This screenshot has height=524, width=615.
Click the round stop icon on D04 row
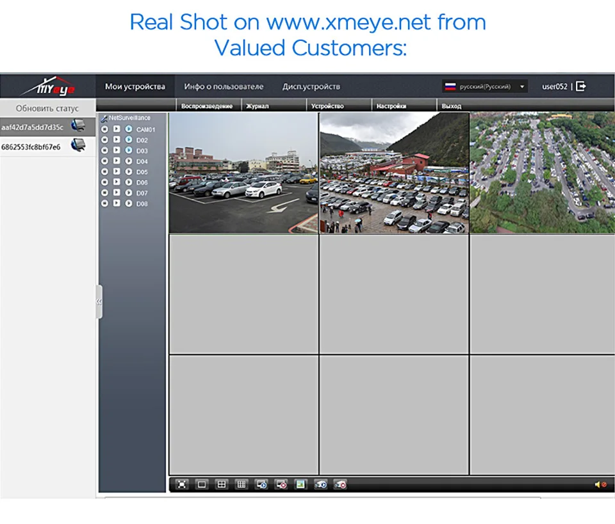tap(104, 161)
